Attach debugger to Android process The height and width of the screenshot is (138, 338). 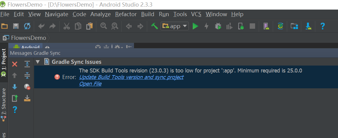(241, 26)
